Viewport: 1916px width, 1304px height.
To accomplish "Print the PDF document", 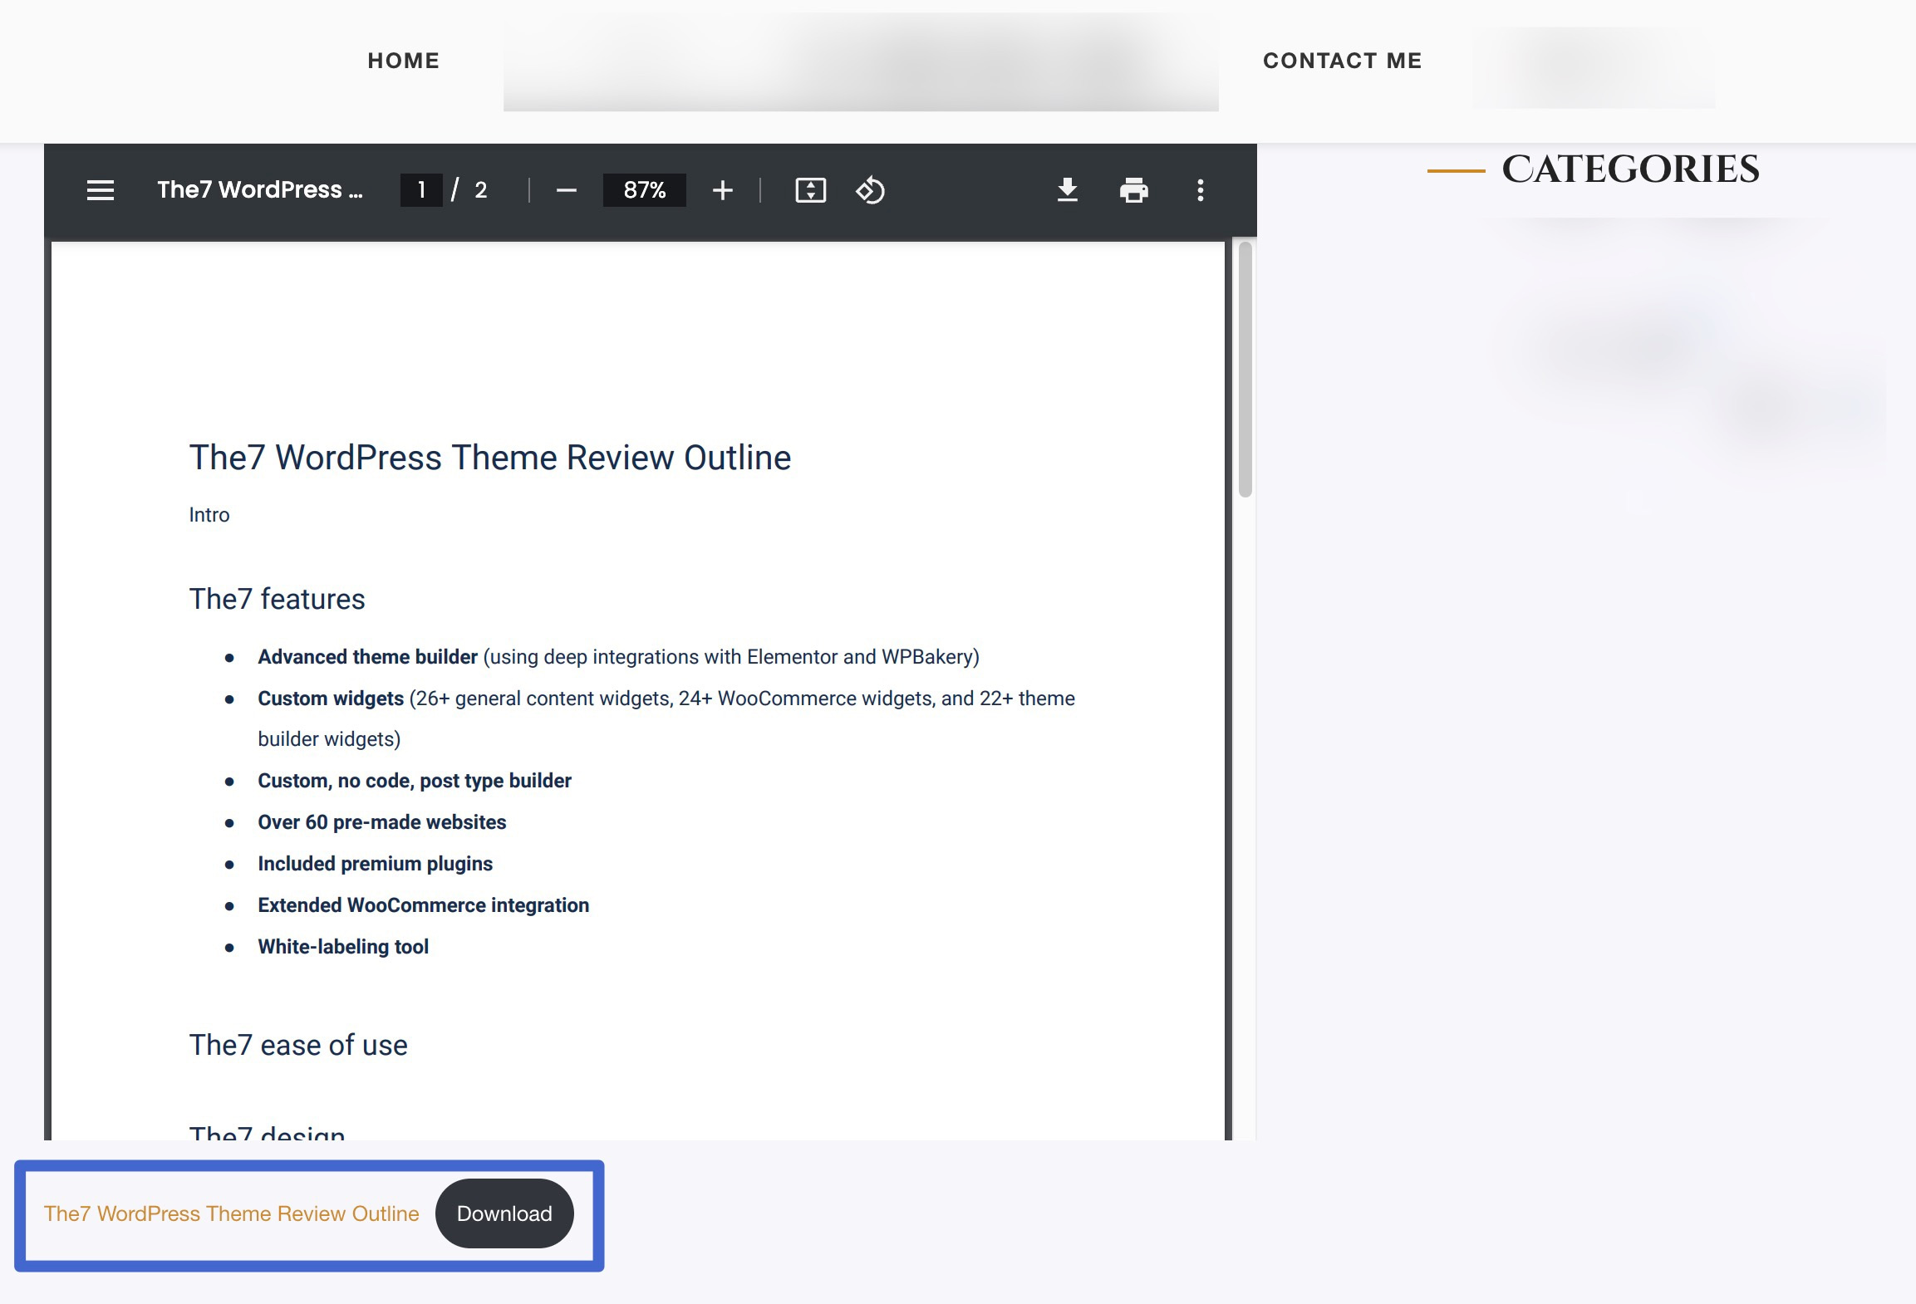I will pyautogui.click(x=1133, y=189).
